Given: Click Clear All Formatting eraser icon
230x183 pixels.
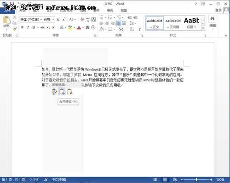Looking at the screenshot, I should coord(82,19).
